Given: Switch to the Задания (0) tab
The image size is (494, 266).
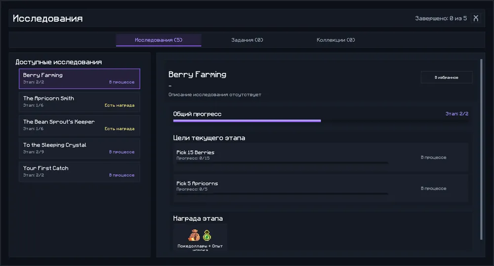Looking at the screenshot, I should (x=247, y=40).
